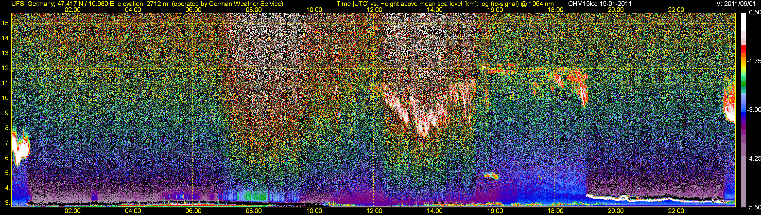
Task: Click the bottom axis label 22:00
Action: pyautogui.click(x=676, y=211)
